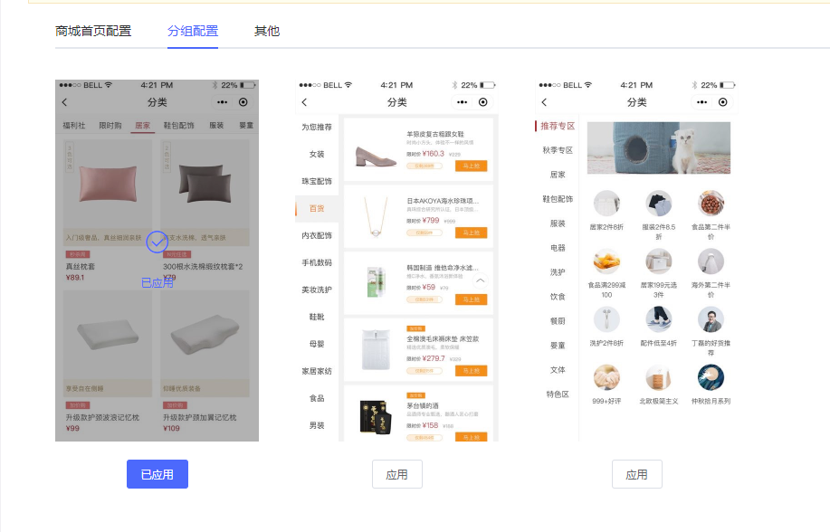Click the checkmark circle on applied template
The height and width of the screenshot is (532, 830).
coord(157,242)
